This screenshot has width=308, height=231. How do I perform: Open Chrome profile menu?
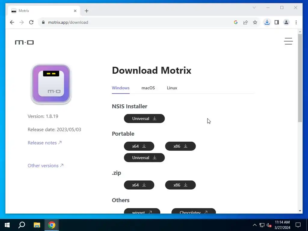coord(286,22)
